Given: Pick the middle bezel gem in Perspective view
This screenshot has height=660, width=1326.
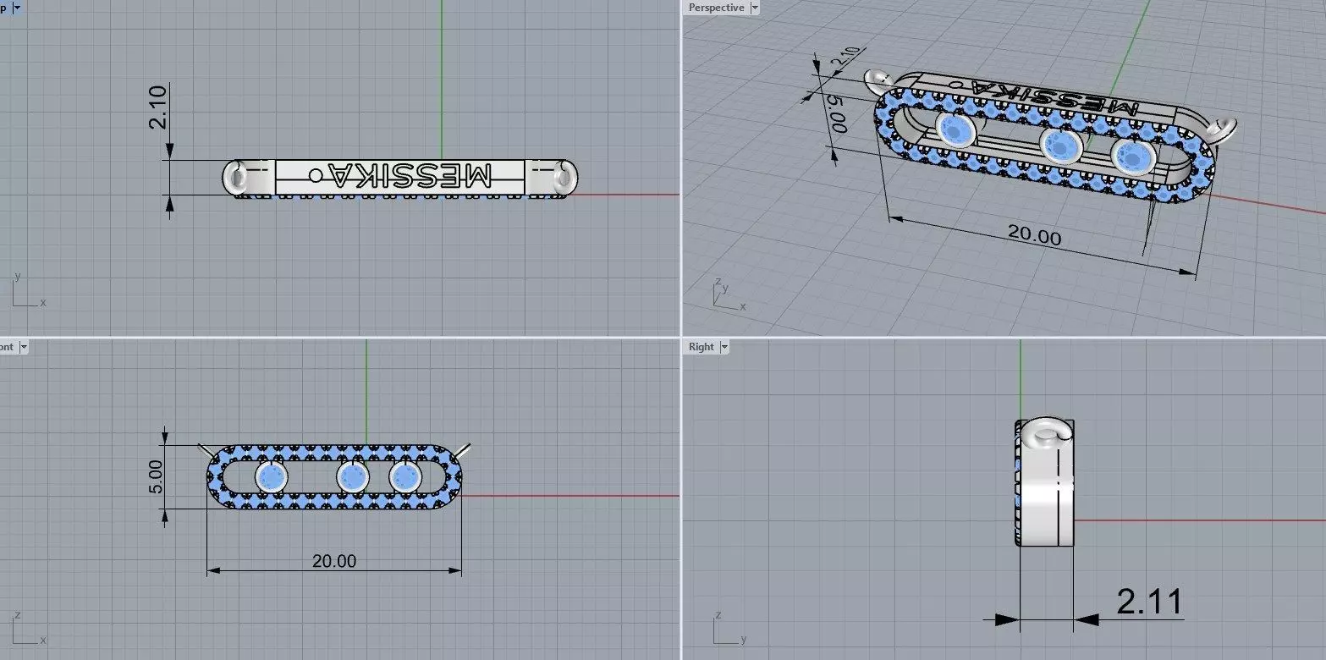Looking at the screenshot, I should [x=1062, y=146].
